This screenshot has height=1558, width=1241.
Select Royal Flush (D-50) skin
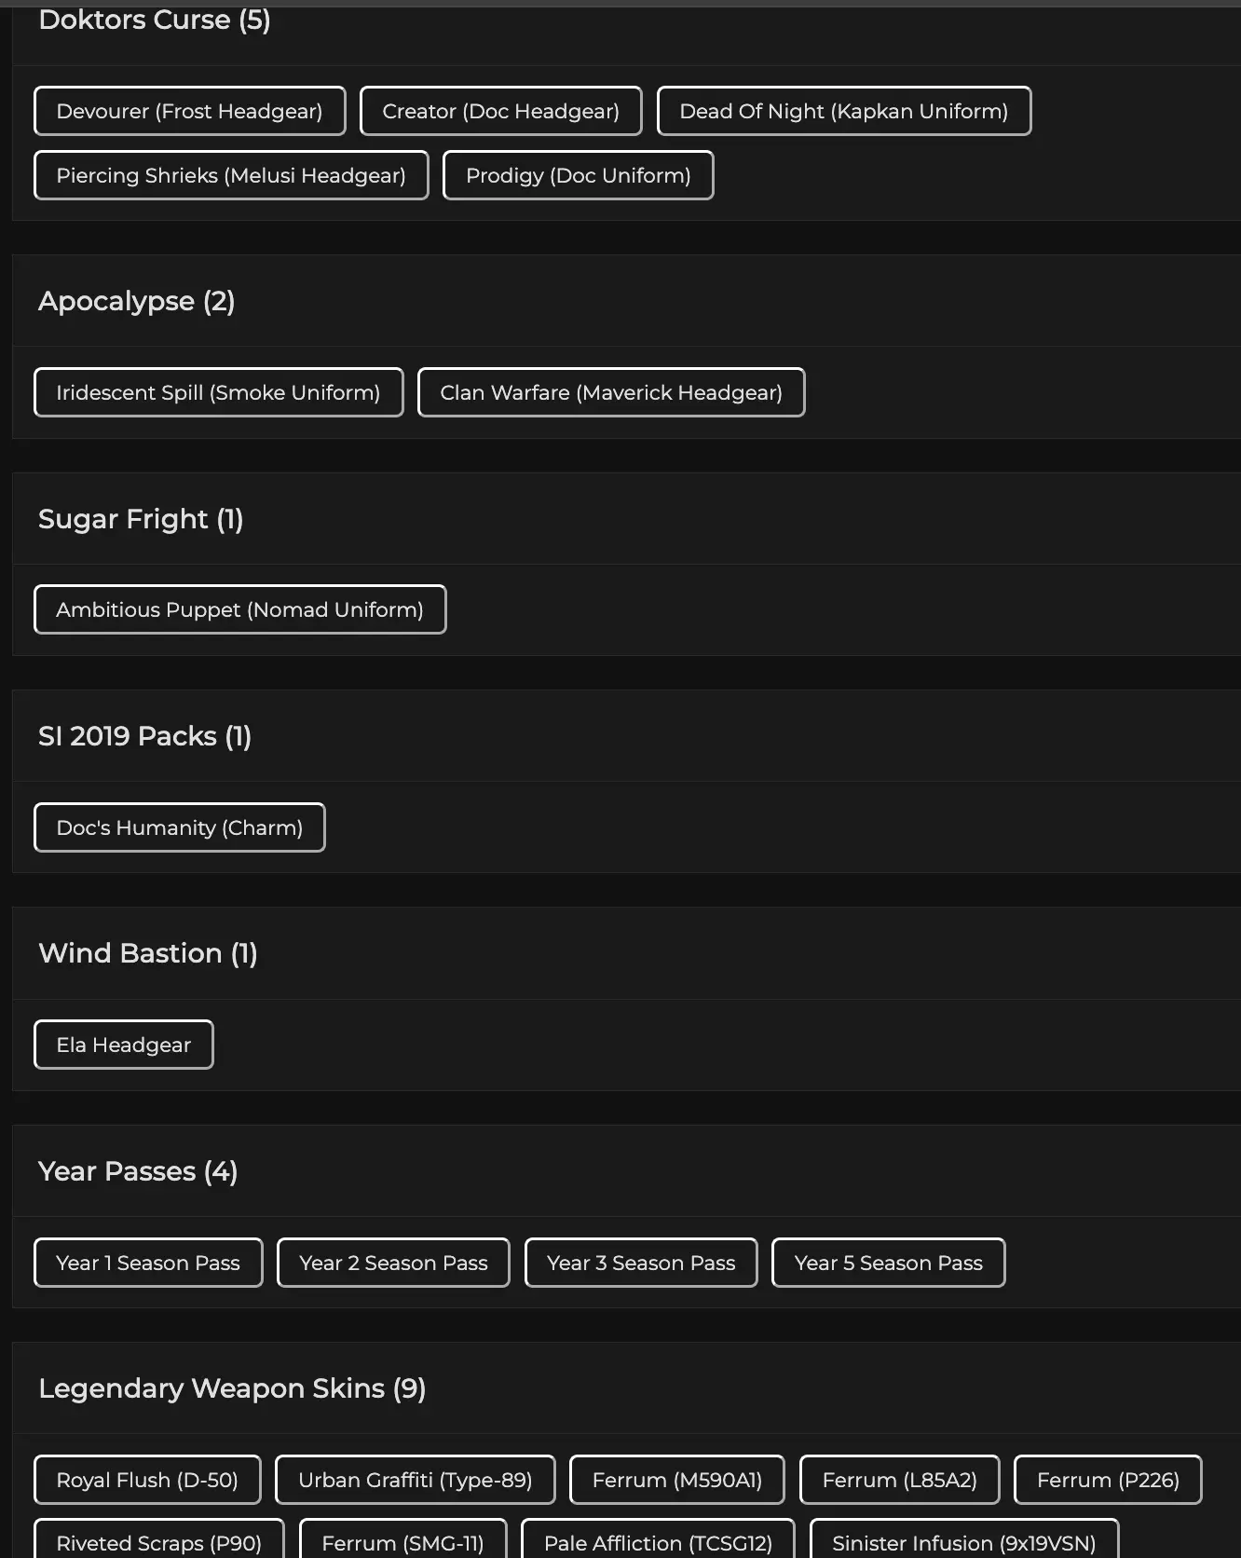click(x=147, y=1480)
